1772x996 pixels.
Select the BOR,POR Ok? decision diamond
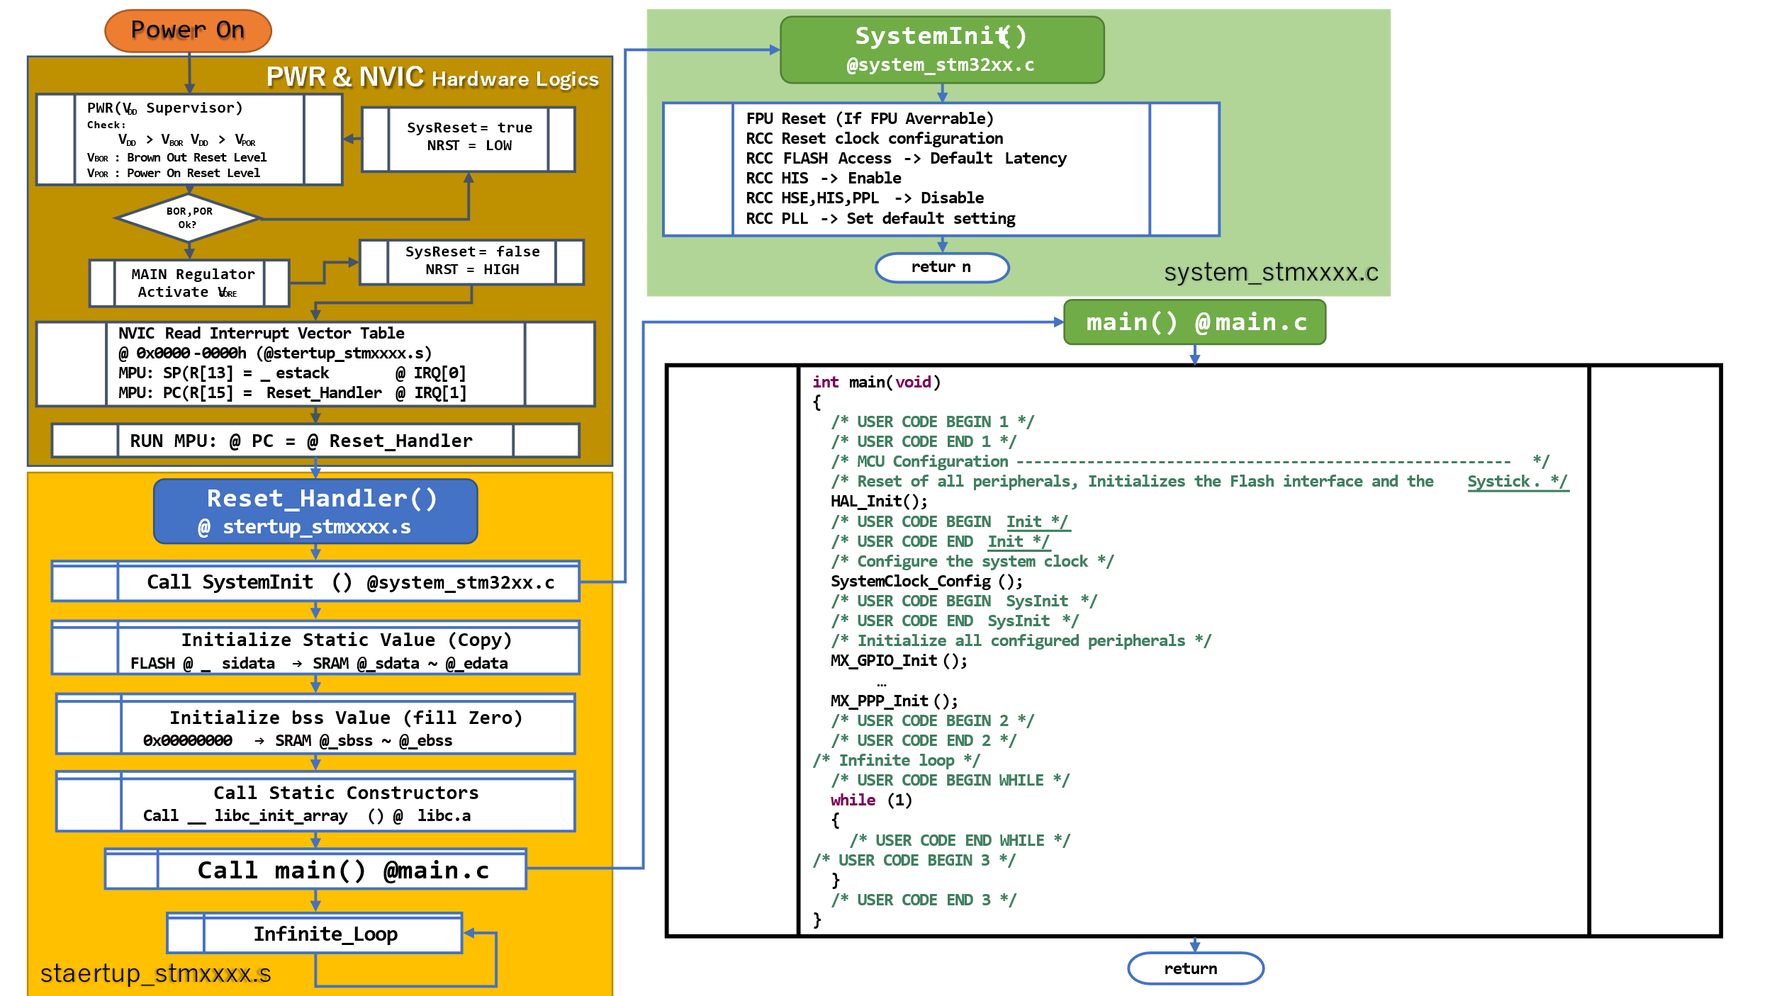click(189, 217)
